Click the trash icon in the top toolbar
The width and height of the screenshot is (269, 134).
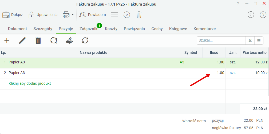click(139, 15)
